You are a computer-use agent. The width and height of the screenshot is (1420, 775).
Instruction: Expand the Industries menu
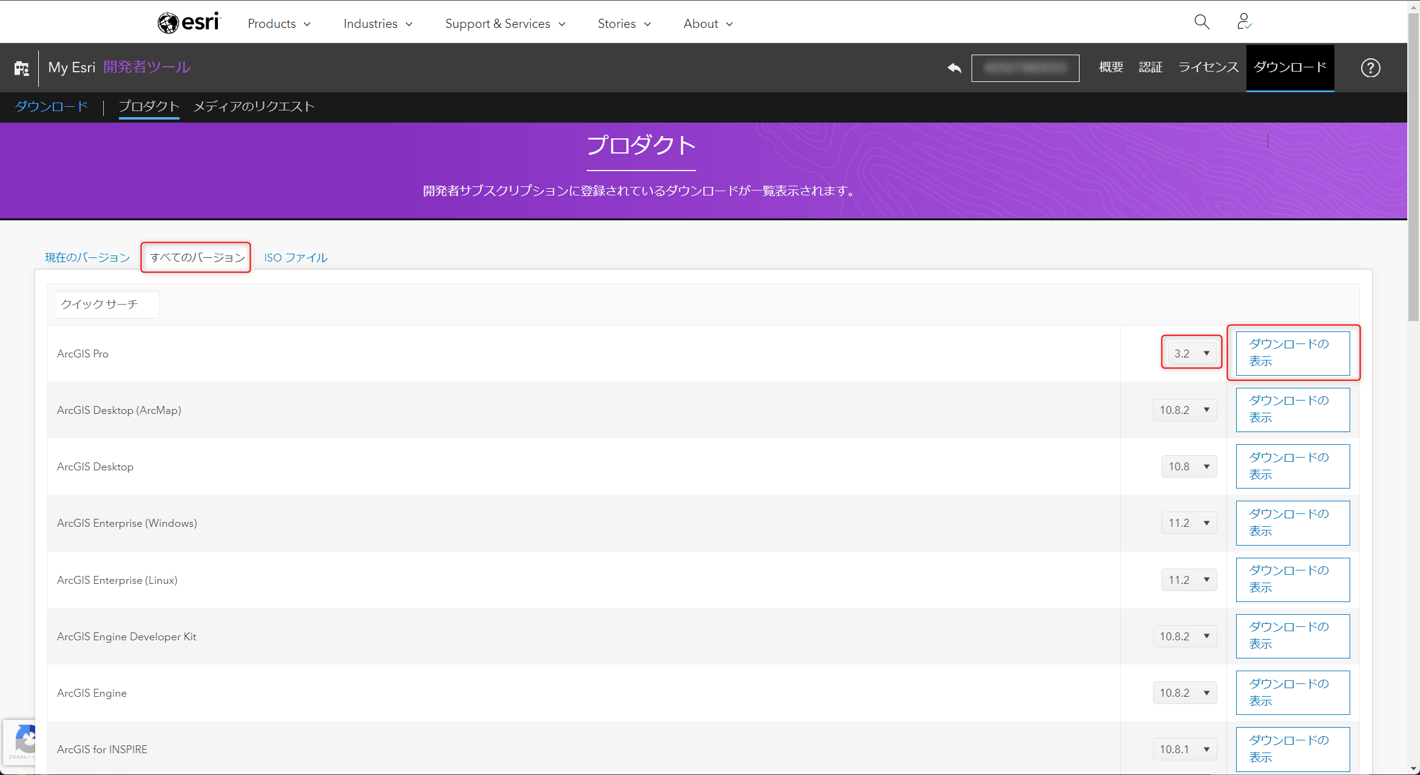point(378,24)
